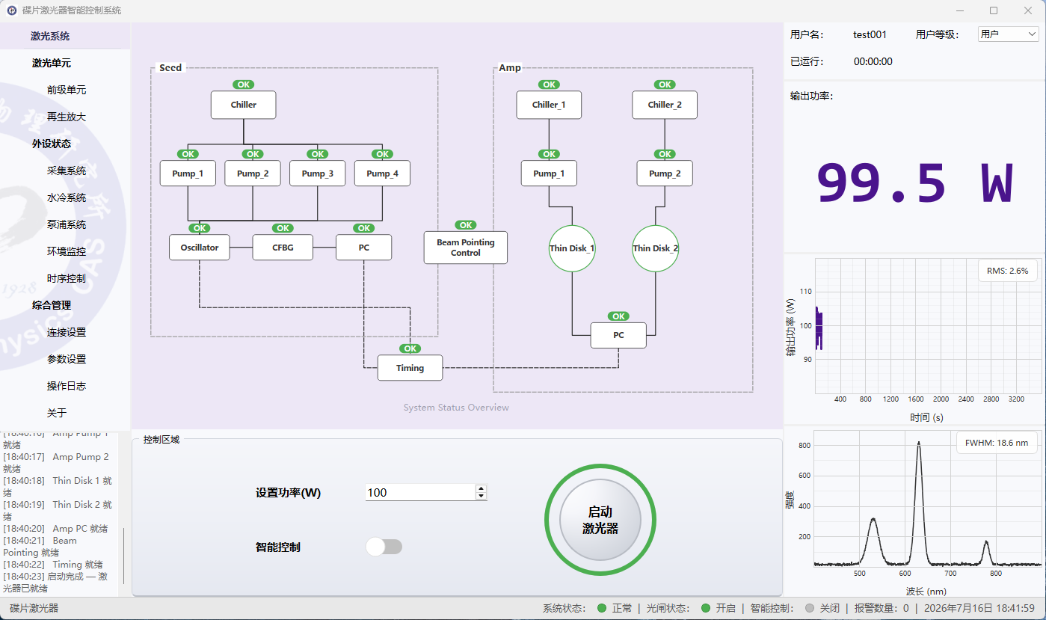Screen dimensions: 1046x620
Task: Open the 水冷系统 sidebar item
Action: [66, 197]
